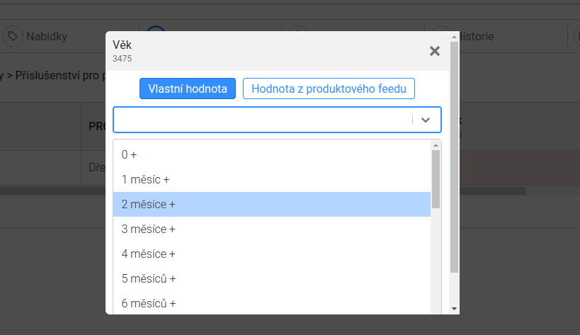The height and width of the screenshot is (335, 580).
Task: Select the Vlastní hodnota option
Action: [188, 89]
